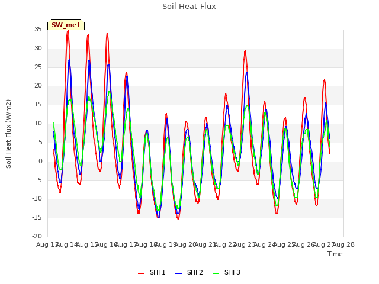Click the Aug 28 x-axis tick label

coord(343,244)
